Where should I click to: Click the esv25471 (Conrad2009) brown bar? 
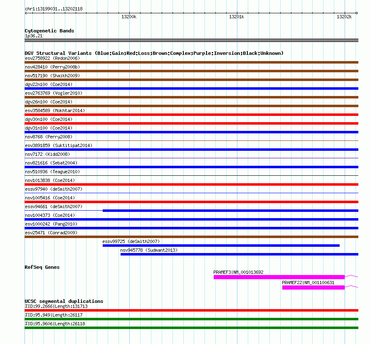pyautogui.click(x=191, y=237)
